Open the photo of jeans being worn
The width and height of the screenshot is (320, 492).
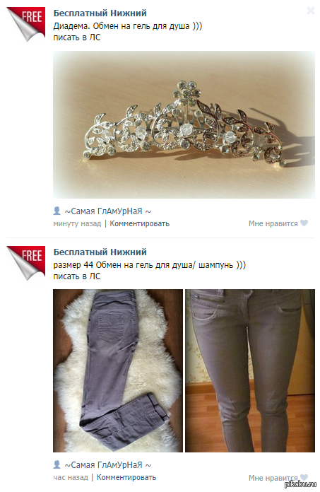coord(250,370)
